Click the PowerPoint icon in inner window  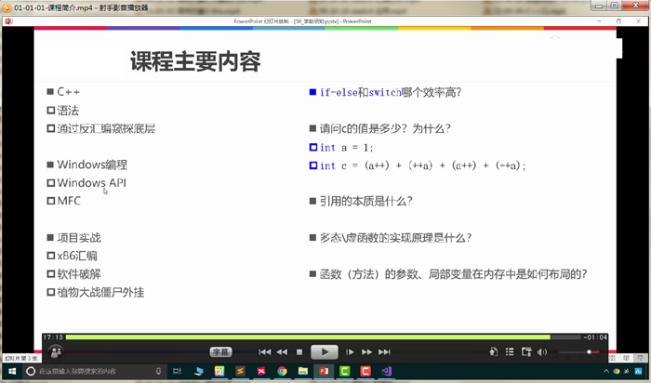point(8,21)
